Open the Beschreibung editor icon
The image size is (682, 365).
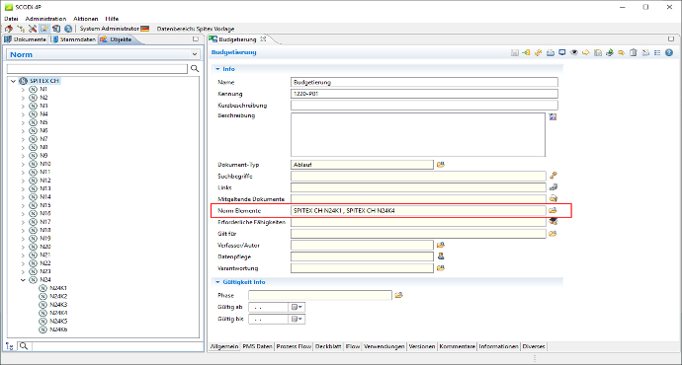(x=553, y=116)
